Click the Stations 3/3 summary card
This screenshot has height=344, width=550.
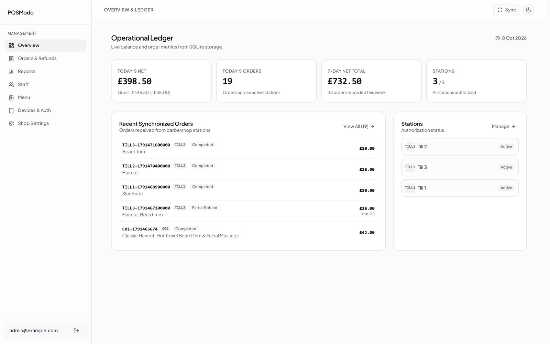[476, 81]
